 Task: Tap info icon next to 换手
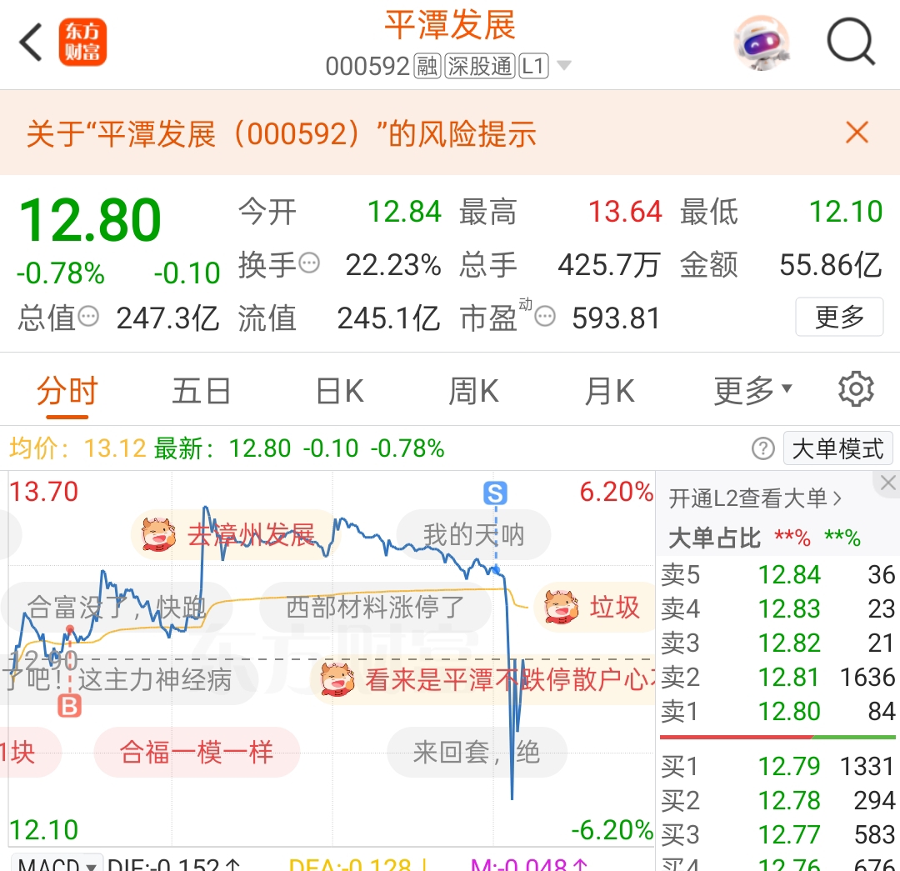[309, 263]
